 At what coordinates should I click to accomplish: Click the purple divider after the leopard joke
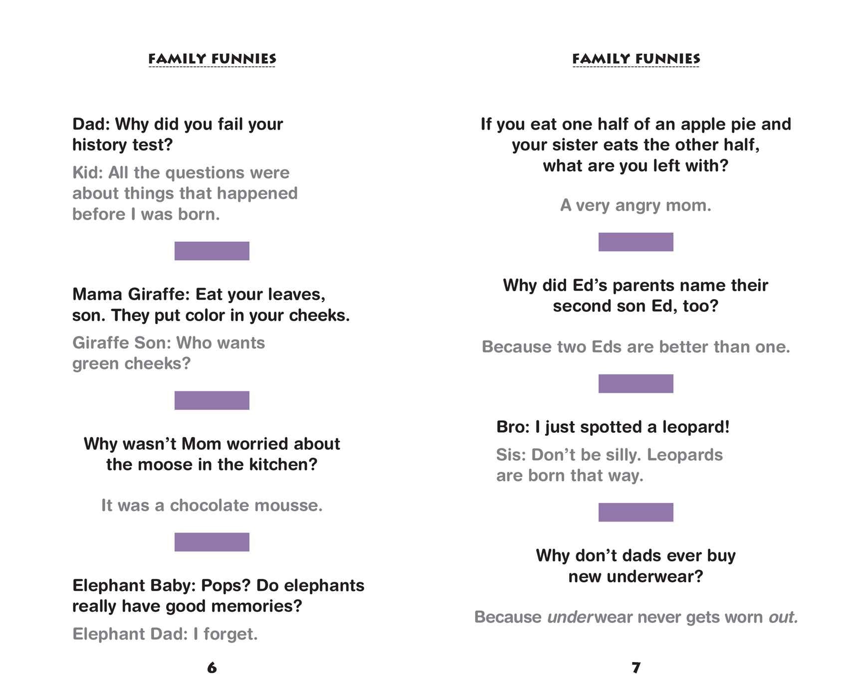point(636,512)
